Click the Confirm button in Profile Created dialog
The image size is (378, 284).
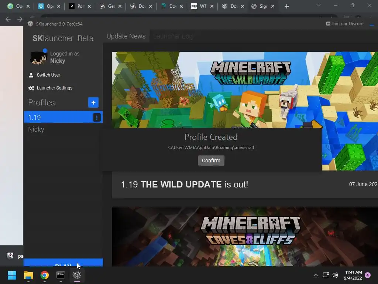[x=211, y=160]
